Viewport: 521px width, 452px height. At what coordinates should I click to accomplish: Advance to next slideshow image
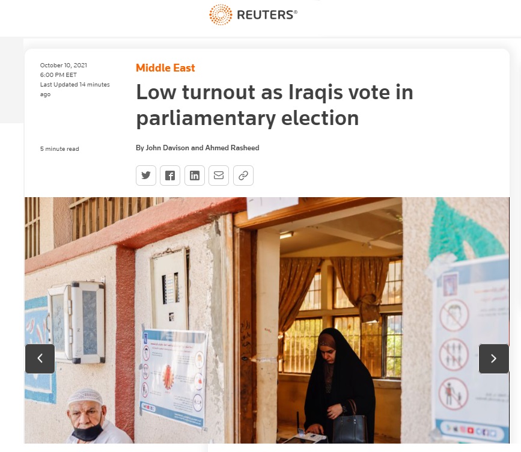(x=494, y=359)
